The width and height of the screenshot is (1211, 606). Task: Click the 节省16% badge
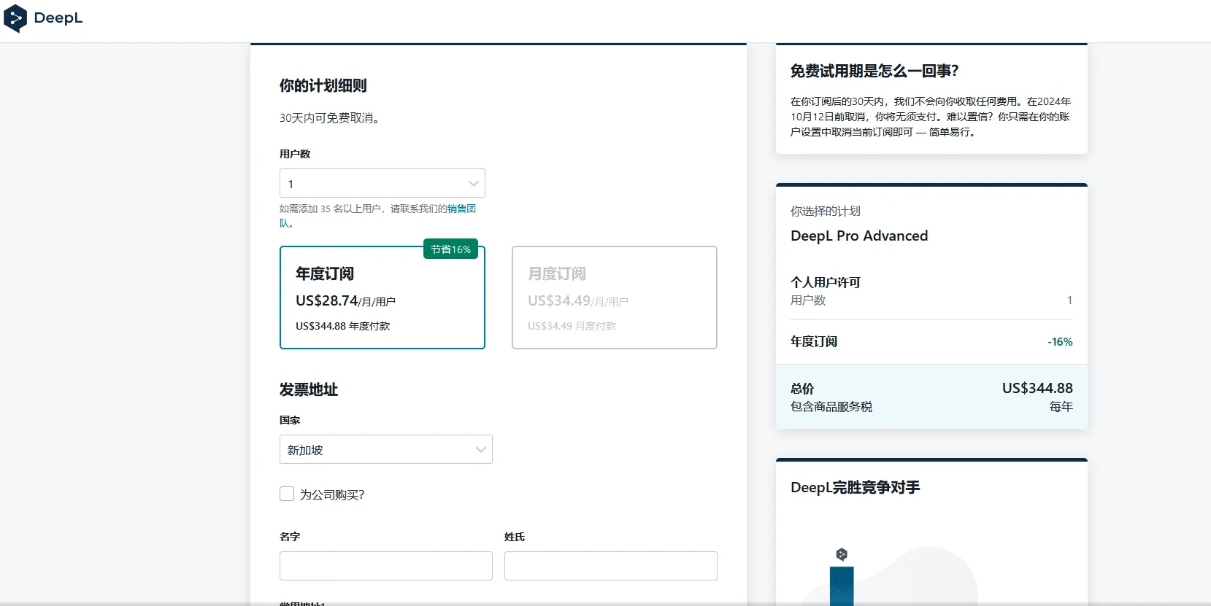450,249
